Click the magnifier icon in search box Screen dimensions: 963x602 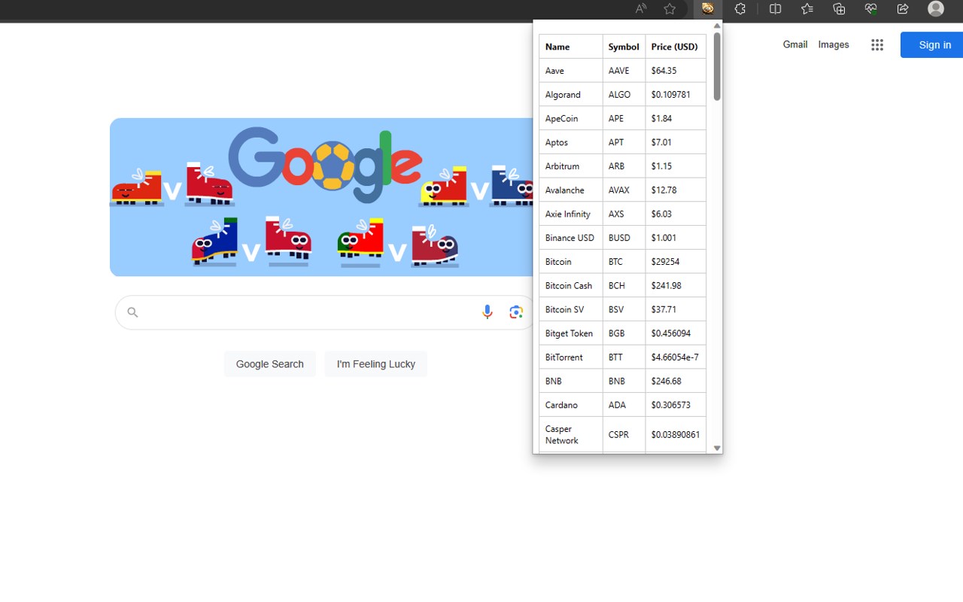[132, 312]
